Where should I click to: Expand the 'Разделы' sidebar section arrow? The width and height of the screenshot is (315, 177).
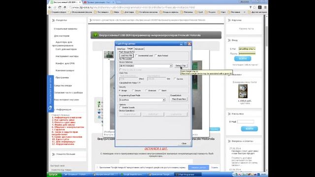[54, 20]
